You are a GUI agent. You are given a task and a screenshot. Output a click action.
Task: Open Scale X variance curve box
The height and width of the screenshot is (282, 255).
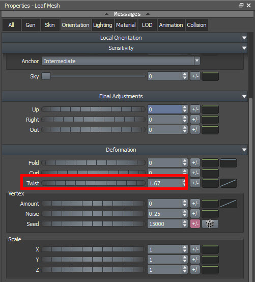pos(210,249)
